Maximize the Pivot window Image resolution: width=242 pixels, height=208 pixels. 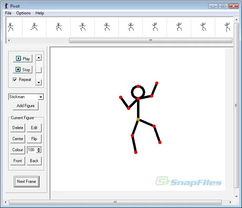click(223, 6)
